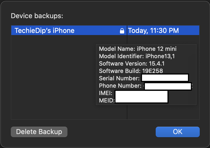Click the redacted phone number box

[x=168, y=86]
